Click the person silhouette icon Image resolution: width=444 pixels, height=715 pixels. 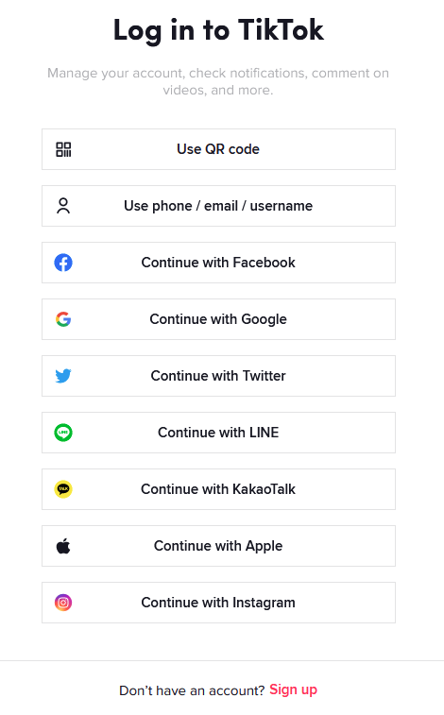tap(63, 206)
